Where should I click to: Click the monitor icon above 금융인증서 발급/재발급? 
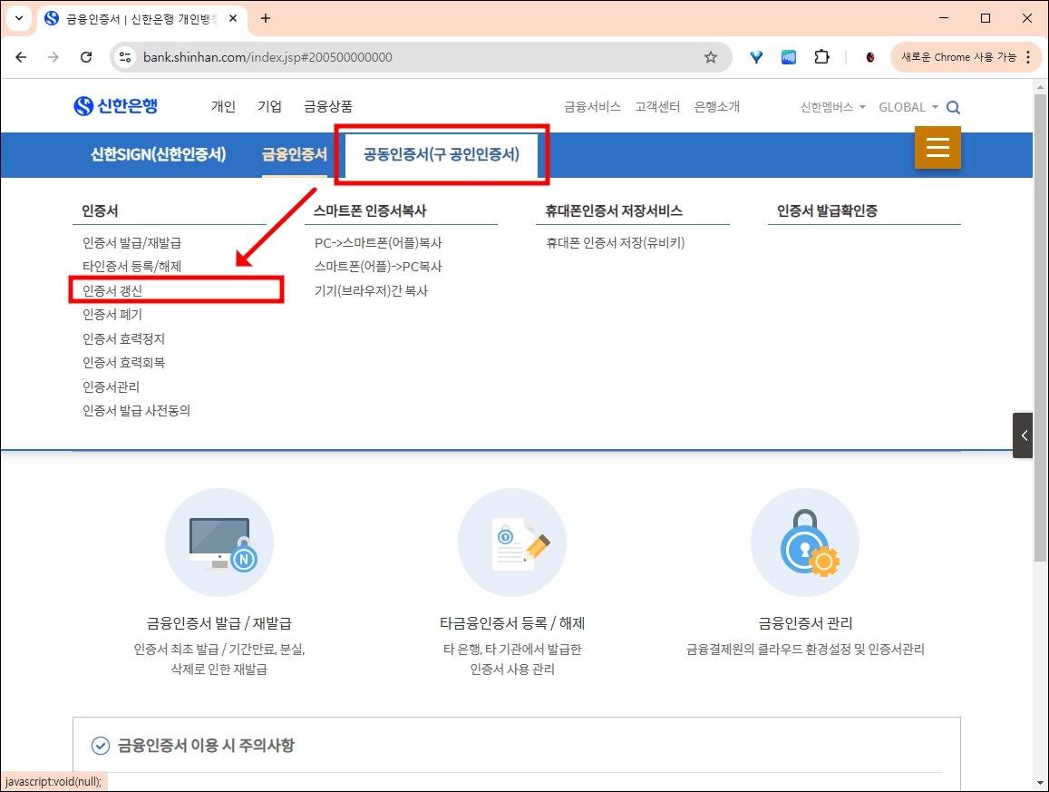(219, 542)
